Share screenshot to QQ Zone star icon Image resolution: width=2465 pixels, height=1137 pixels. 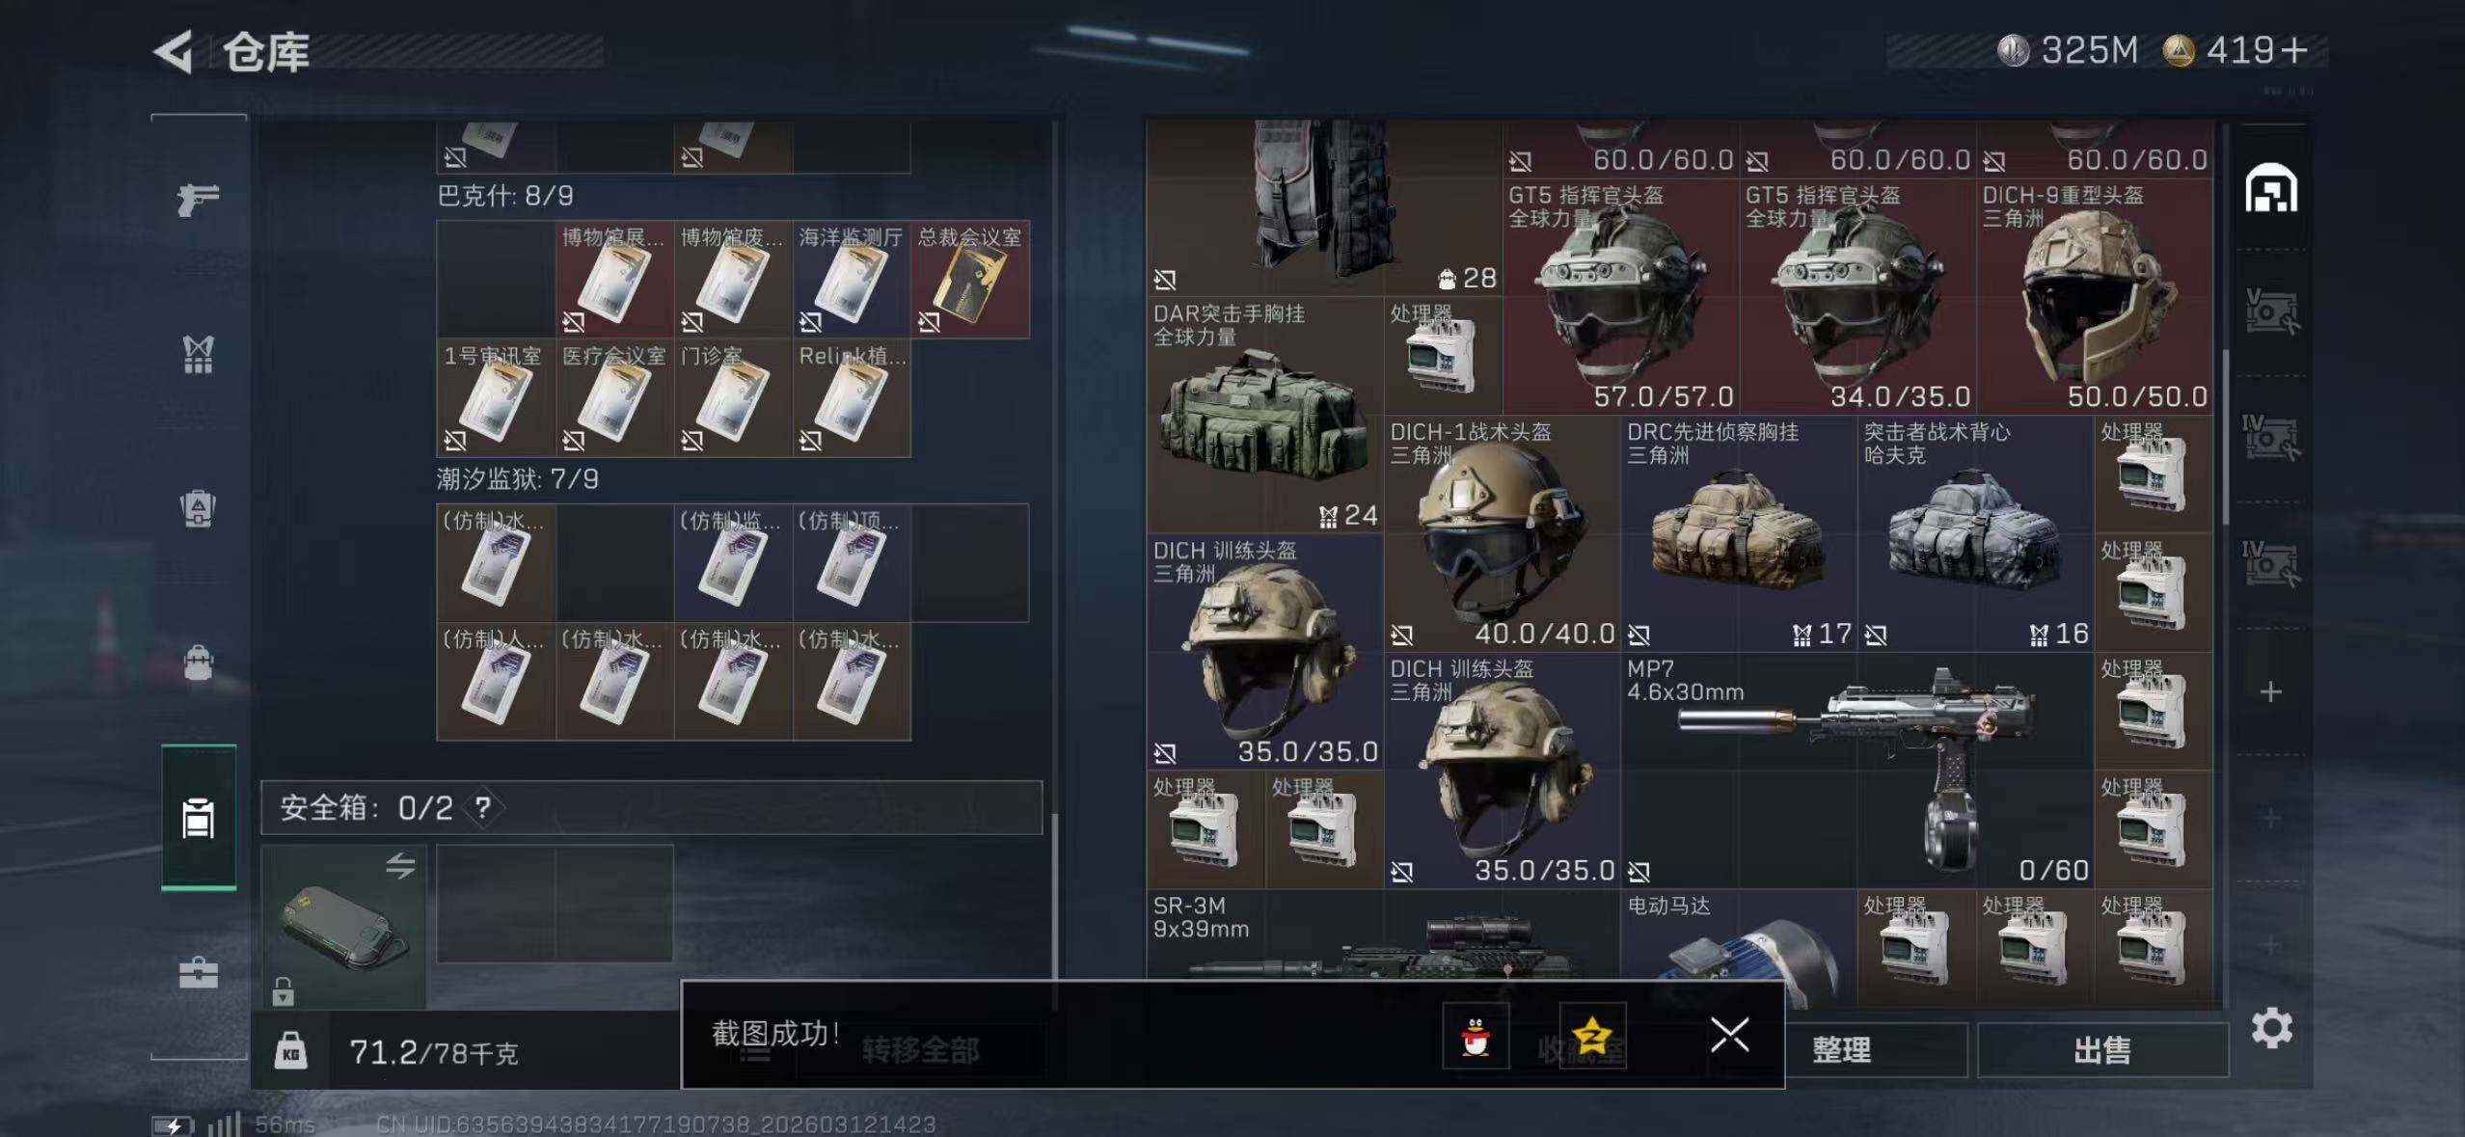(x=1592, y=1036)
